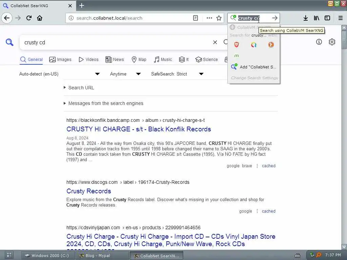
Task: Search with the green 'm' engine icon
Action: coord(236,56)
